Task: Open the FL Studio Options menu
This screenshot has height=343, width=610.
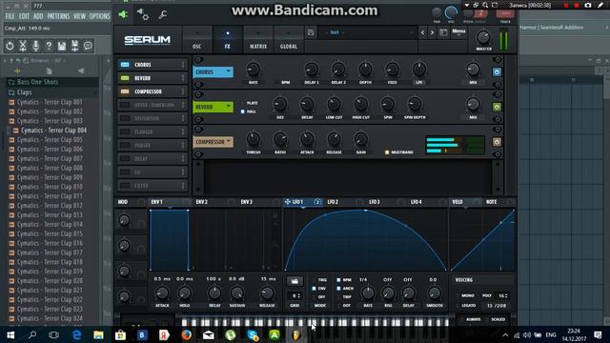Action: click(x=99, y=16)
